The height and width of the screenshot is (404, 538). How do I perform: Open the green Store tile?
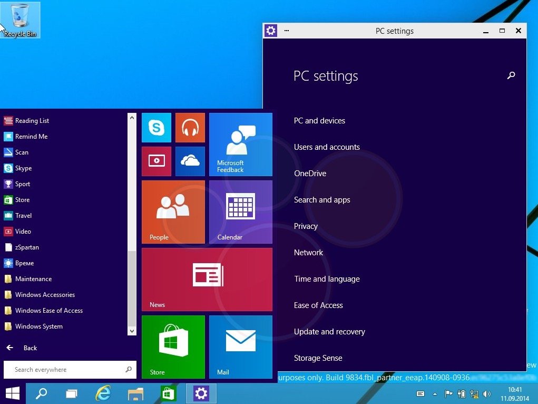click(173, 347)
